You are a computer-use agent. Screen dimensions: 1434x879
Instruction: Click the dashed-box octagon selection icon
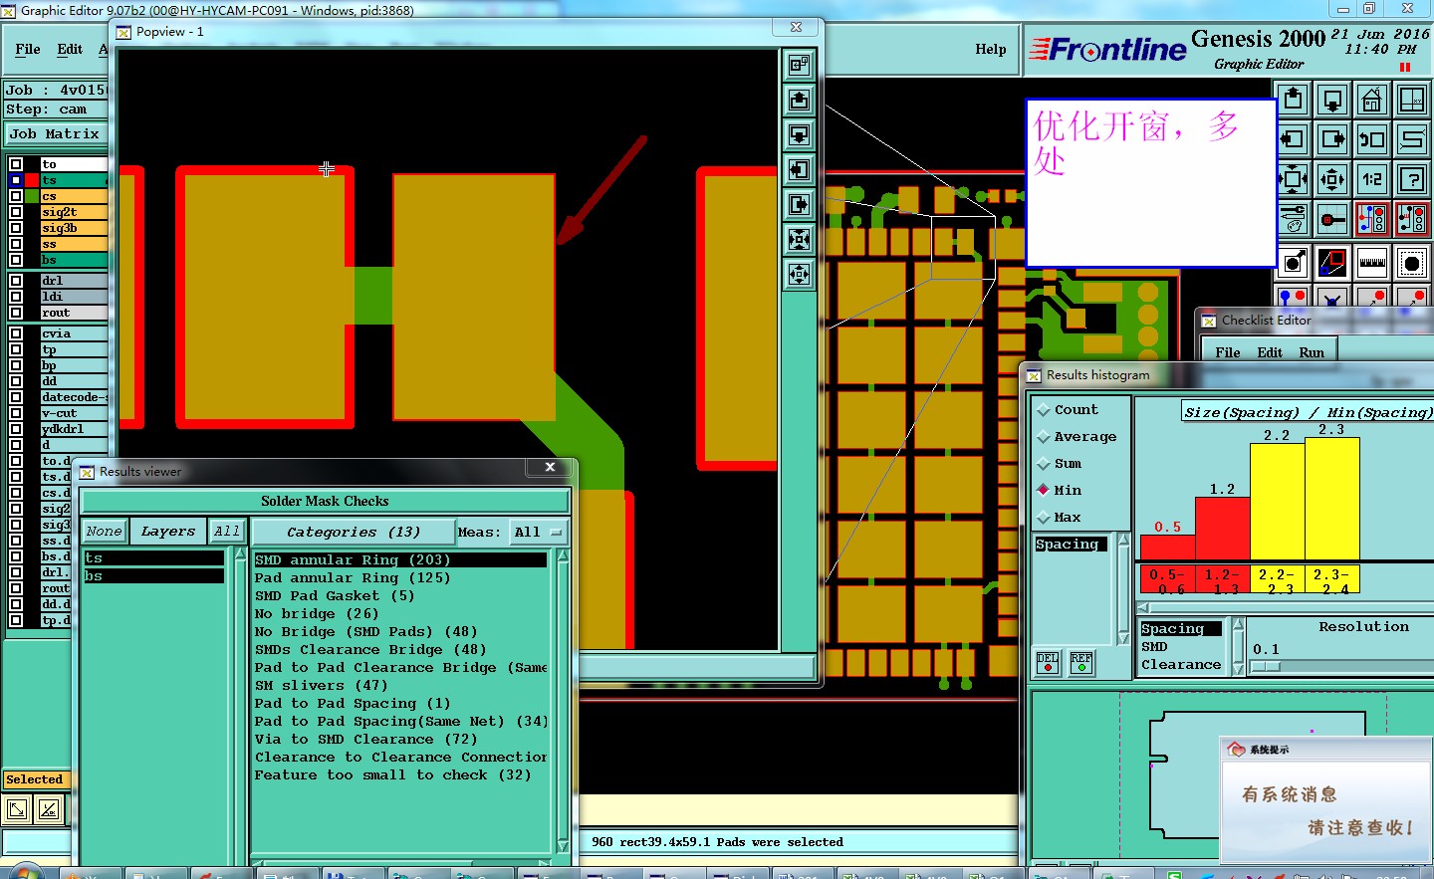click(x=1412, y=263)
